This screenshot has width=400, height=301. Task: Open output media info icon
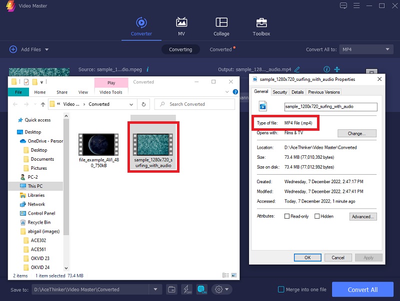coord(326,69)
